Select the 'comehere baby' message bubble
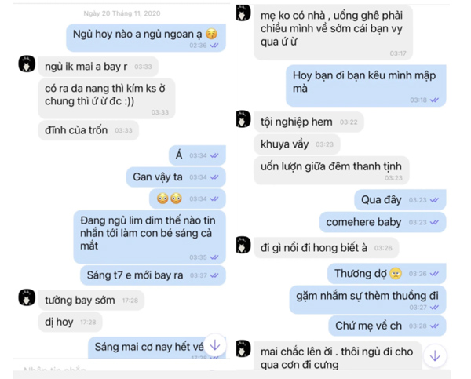The image size is (471, 379). [382, 222]
